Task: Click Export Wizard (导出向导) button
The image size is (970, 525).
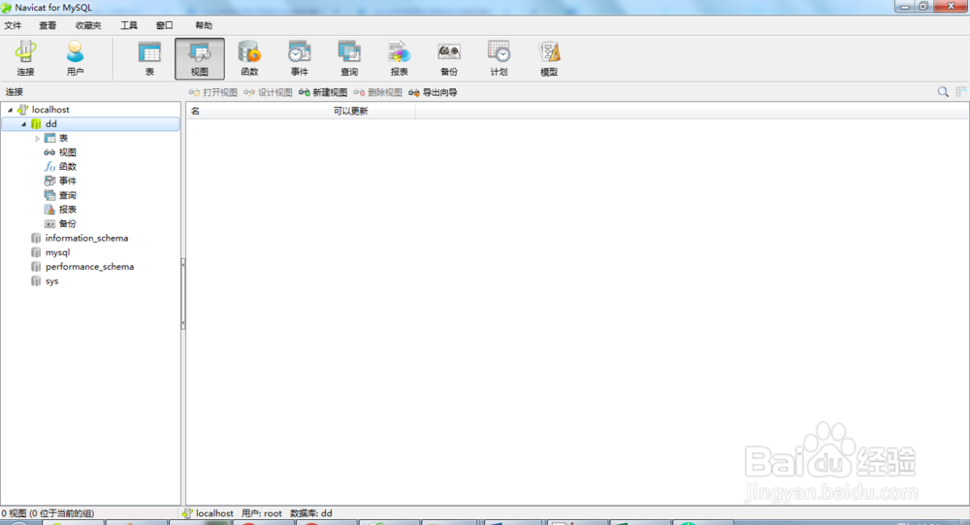Action: pyautogui.click(x=433, y=92)
